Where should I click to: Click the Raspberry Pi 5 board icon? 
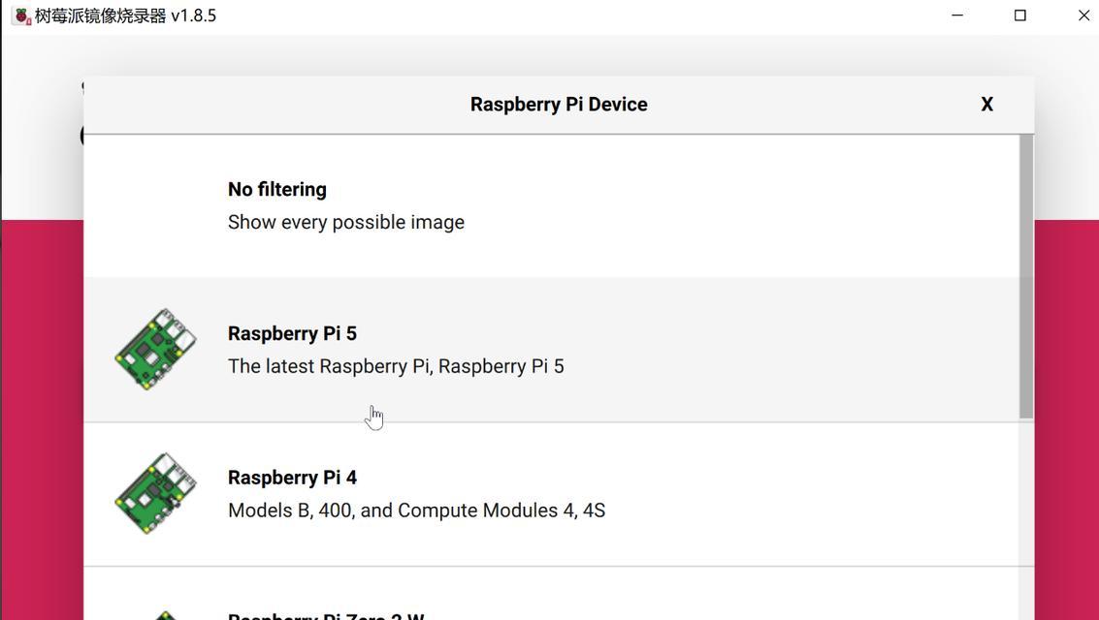[155, 349]
